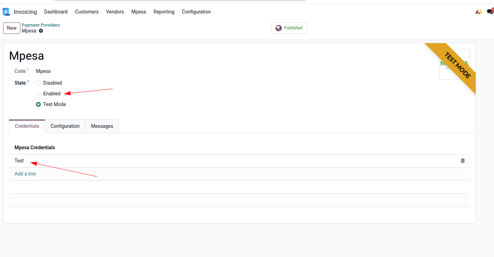This screenshot has width=494, height=257.
Task: Click the Invoicing app name
Action: 25,12
